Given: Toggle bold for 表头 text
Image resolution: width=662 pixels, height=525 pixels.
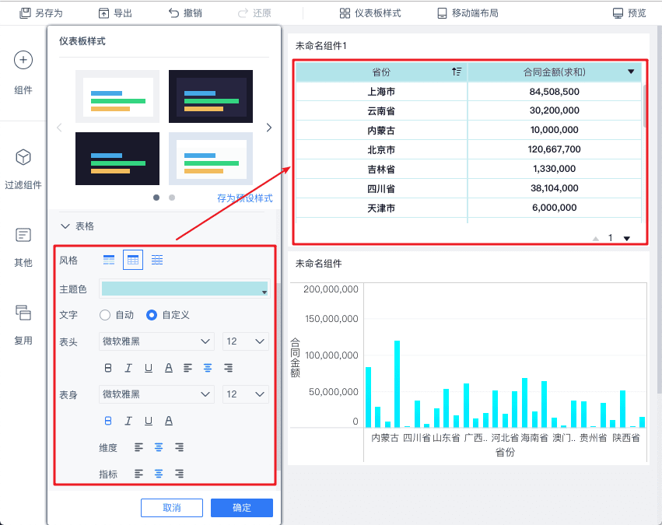Looking at the screenshot, I should pos(108,368).
